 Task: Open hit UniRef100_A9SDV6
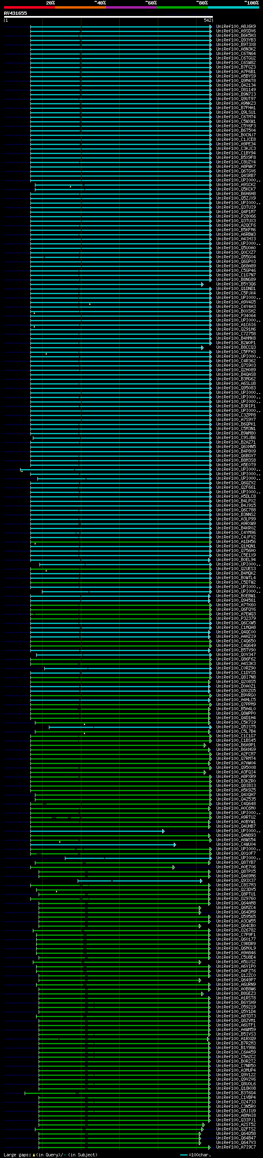coord(236,31)
